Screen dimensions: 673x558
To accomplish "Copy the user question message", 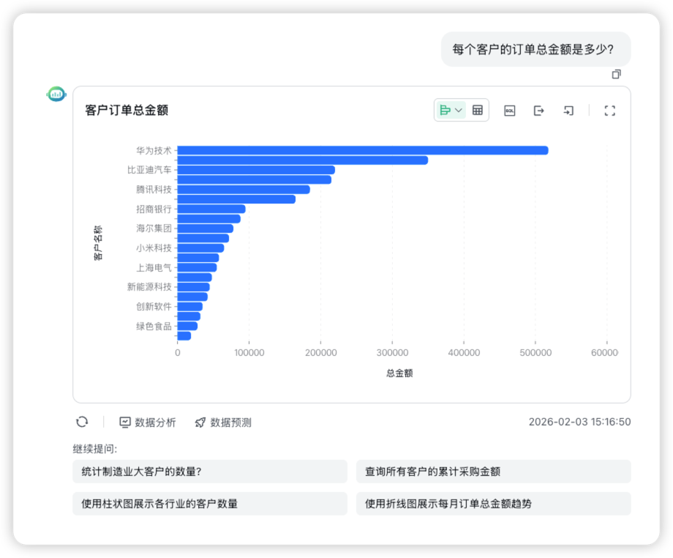I will 616,74.
